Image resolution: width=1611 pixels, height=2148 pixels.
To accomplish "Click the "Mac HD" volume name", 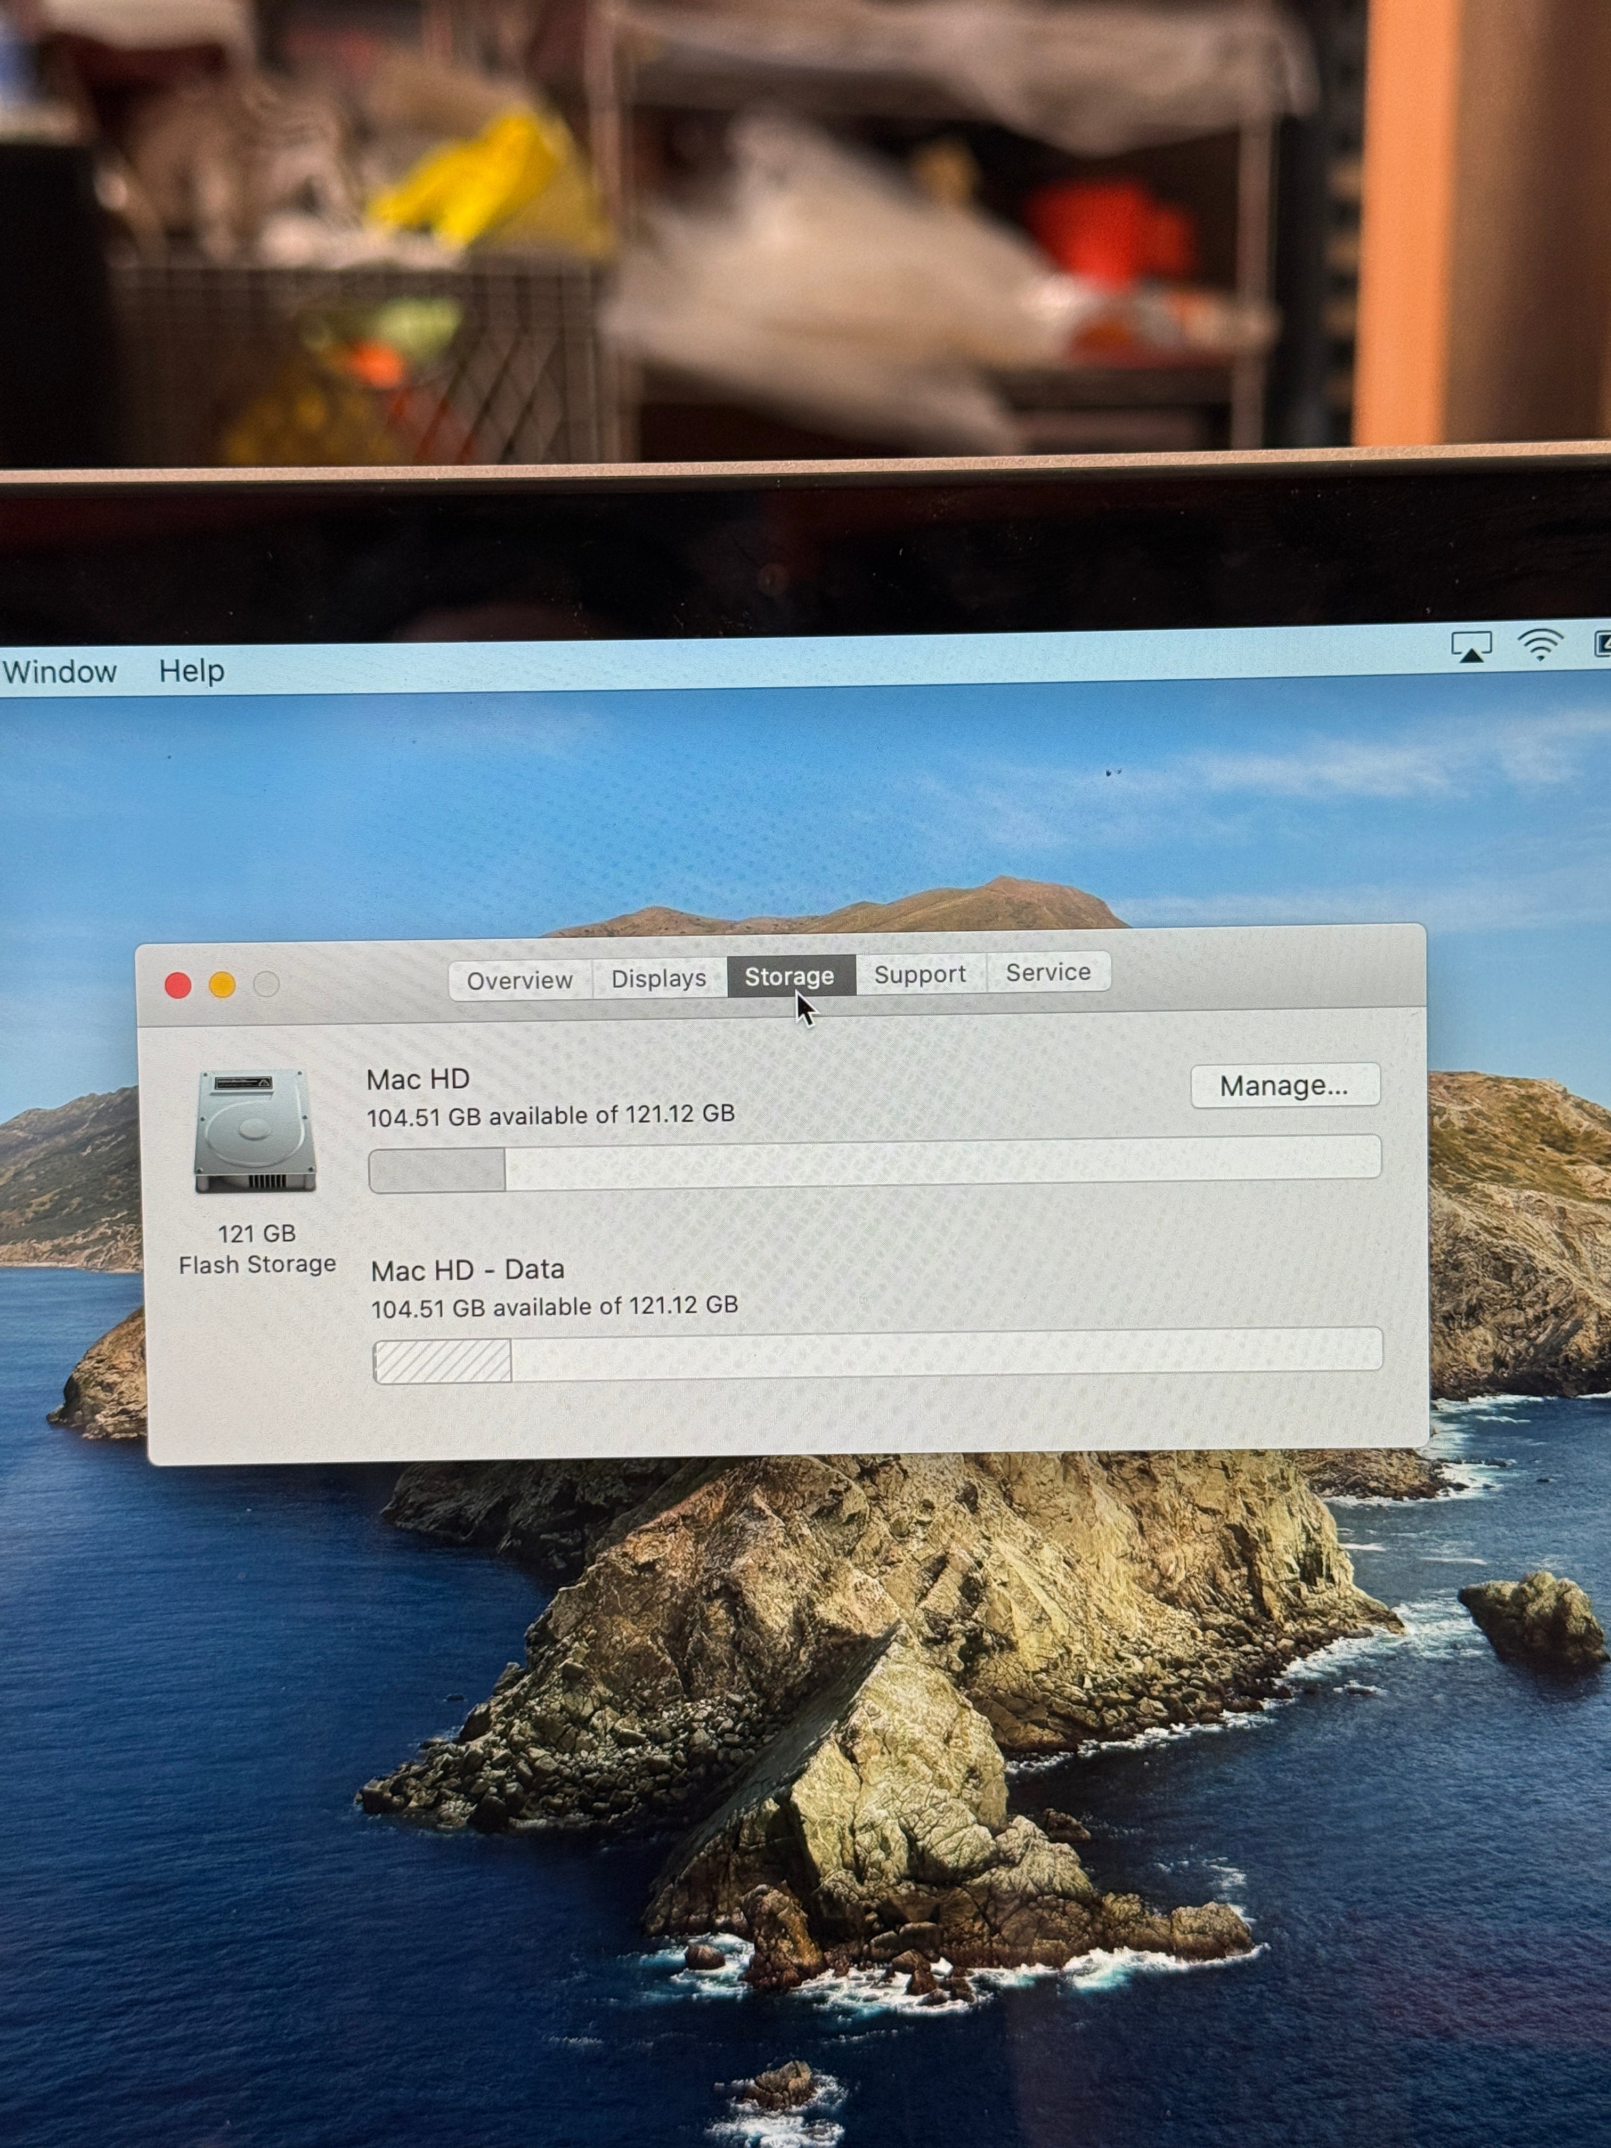I will click(419, 1080).
